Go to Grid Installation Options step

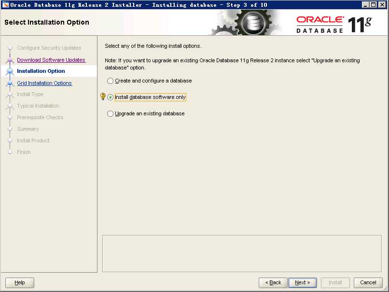(44, 83)
